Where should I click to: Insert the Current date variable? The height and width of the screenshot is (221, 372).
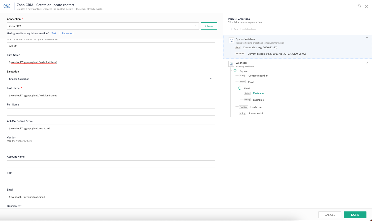click(x=260, y=47)
